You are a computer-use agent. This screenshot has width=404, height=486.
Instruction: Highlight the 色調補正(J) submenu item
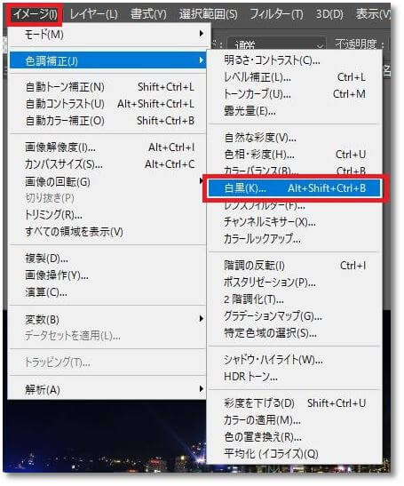[107, 60]
